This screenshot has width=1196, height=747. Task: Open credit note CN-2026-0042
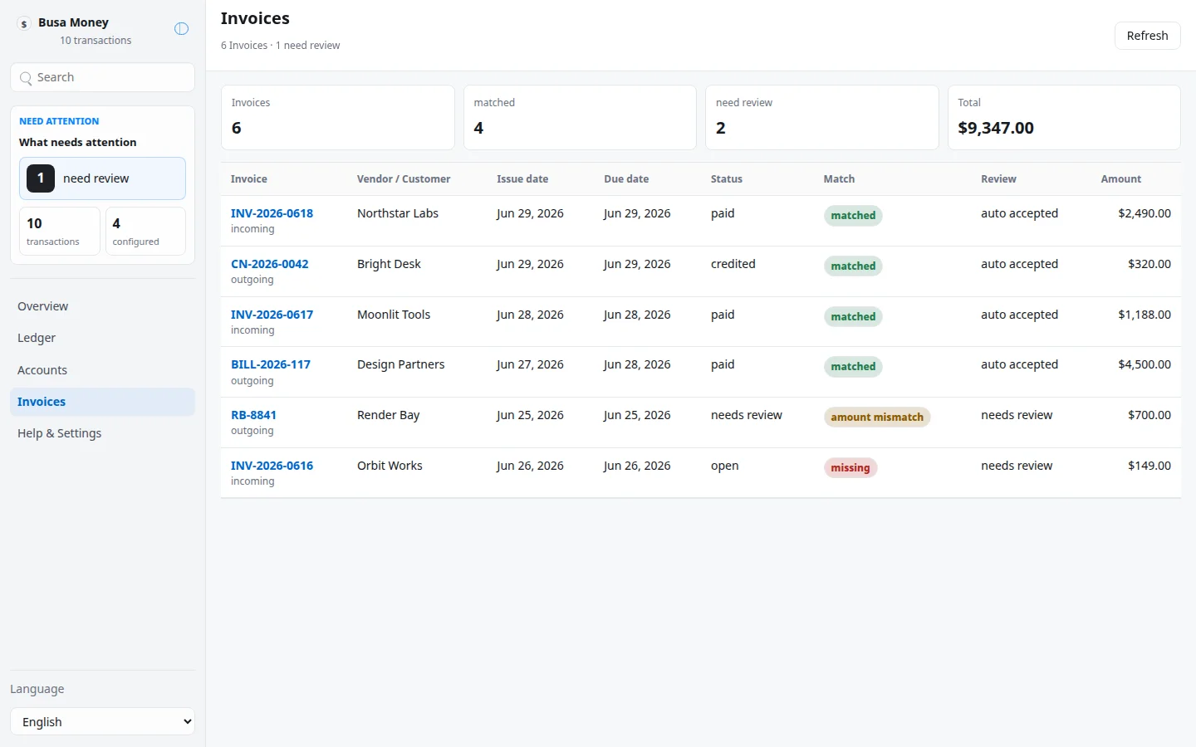(x=269, y=264)
